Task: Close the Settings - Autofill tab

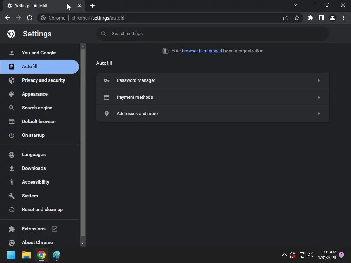Action: tap(80, 6)
